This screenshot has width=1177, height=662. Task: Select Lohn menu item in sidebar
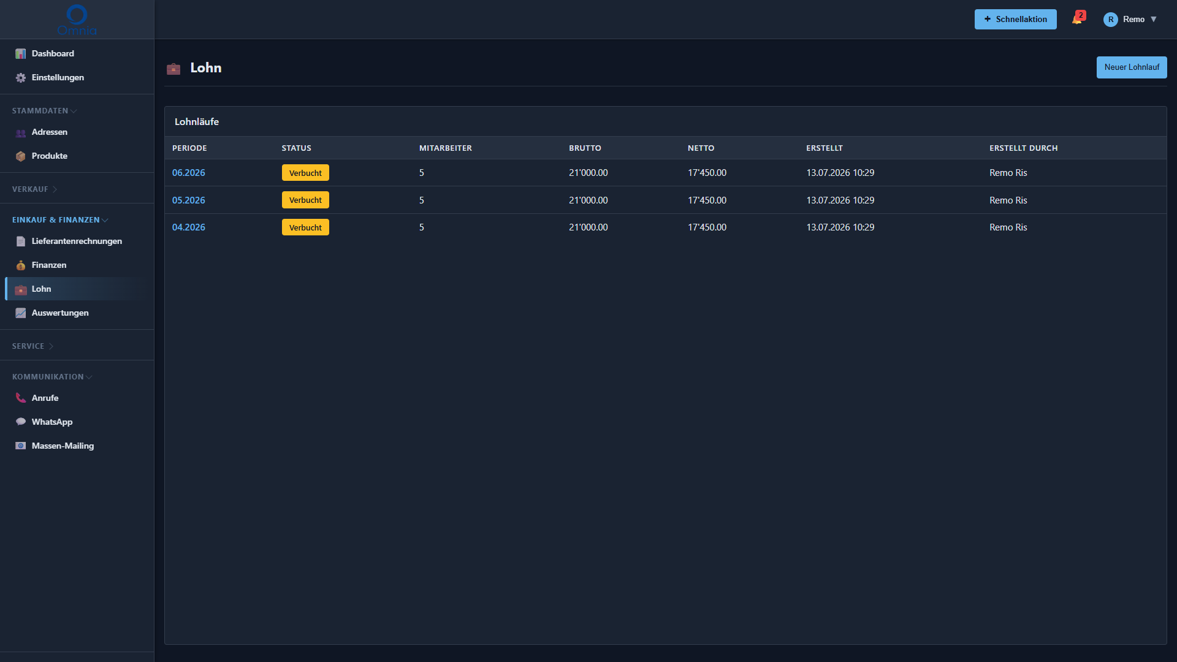point(77,289)
